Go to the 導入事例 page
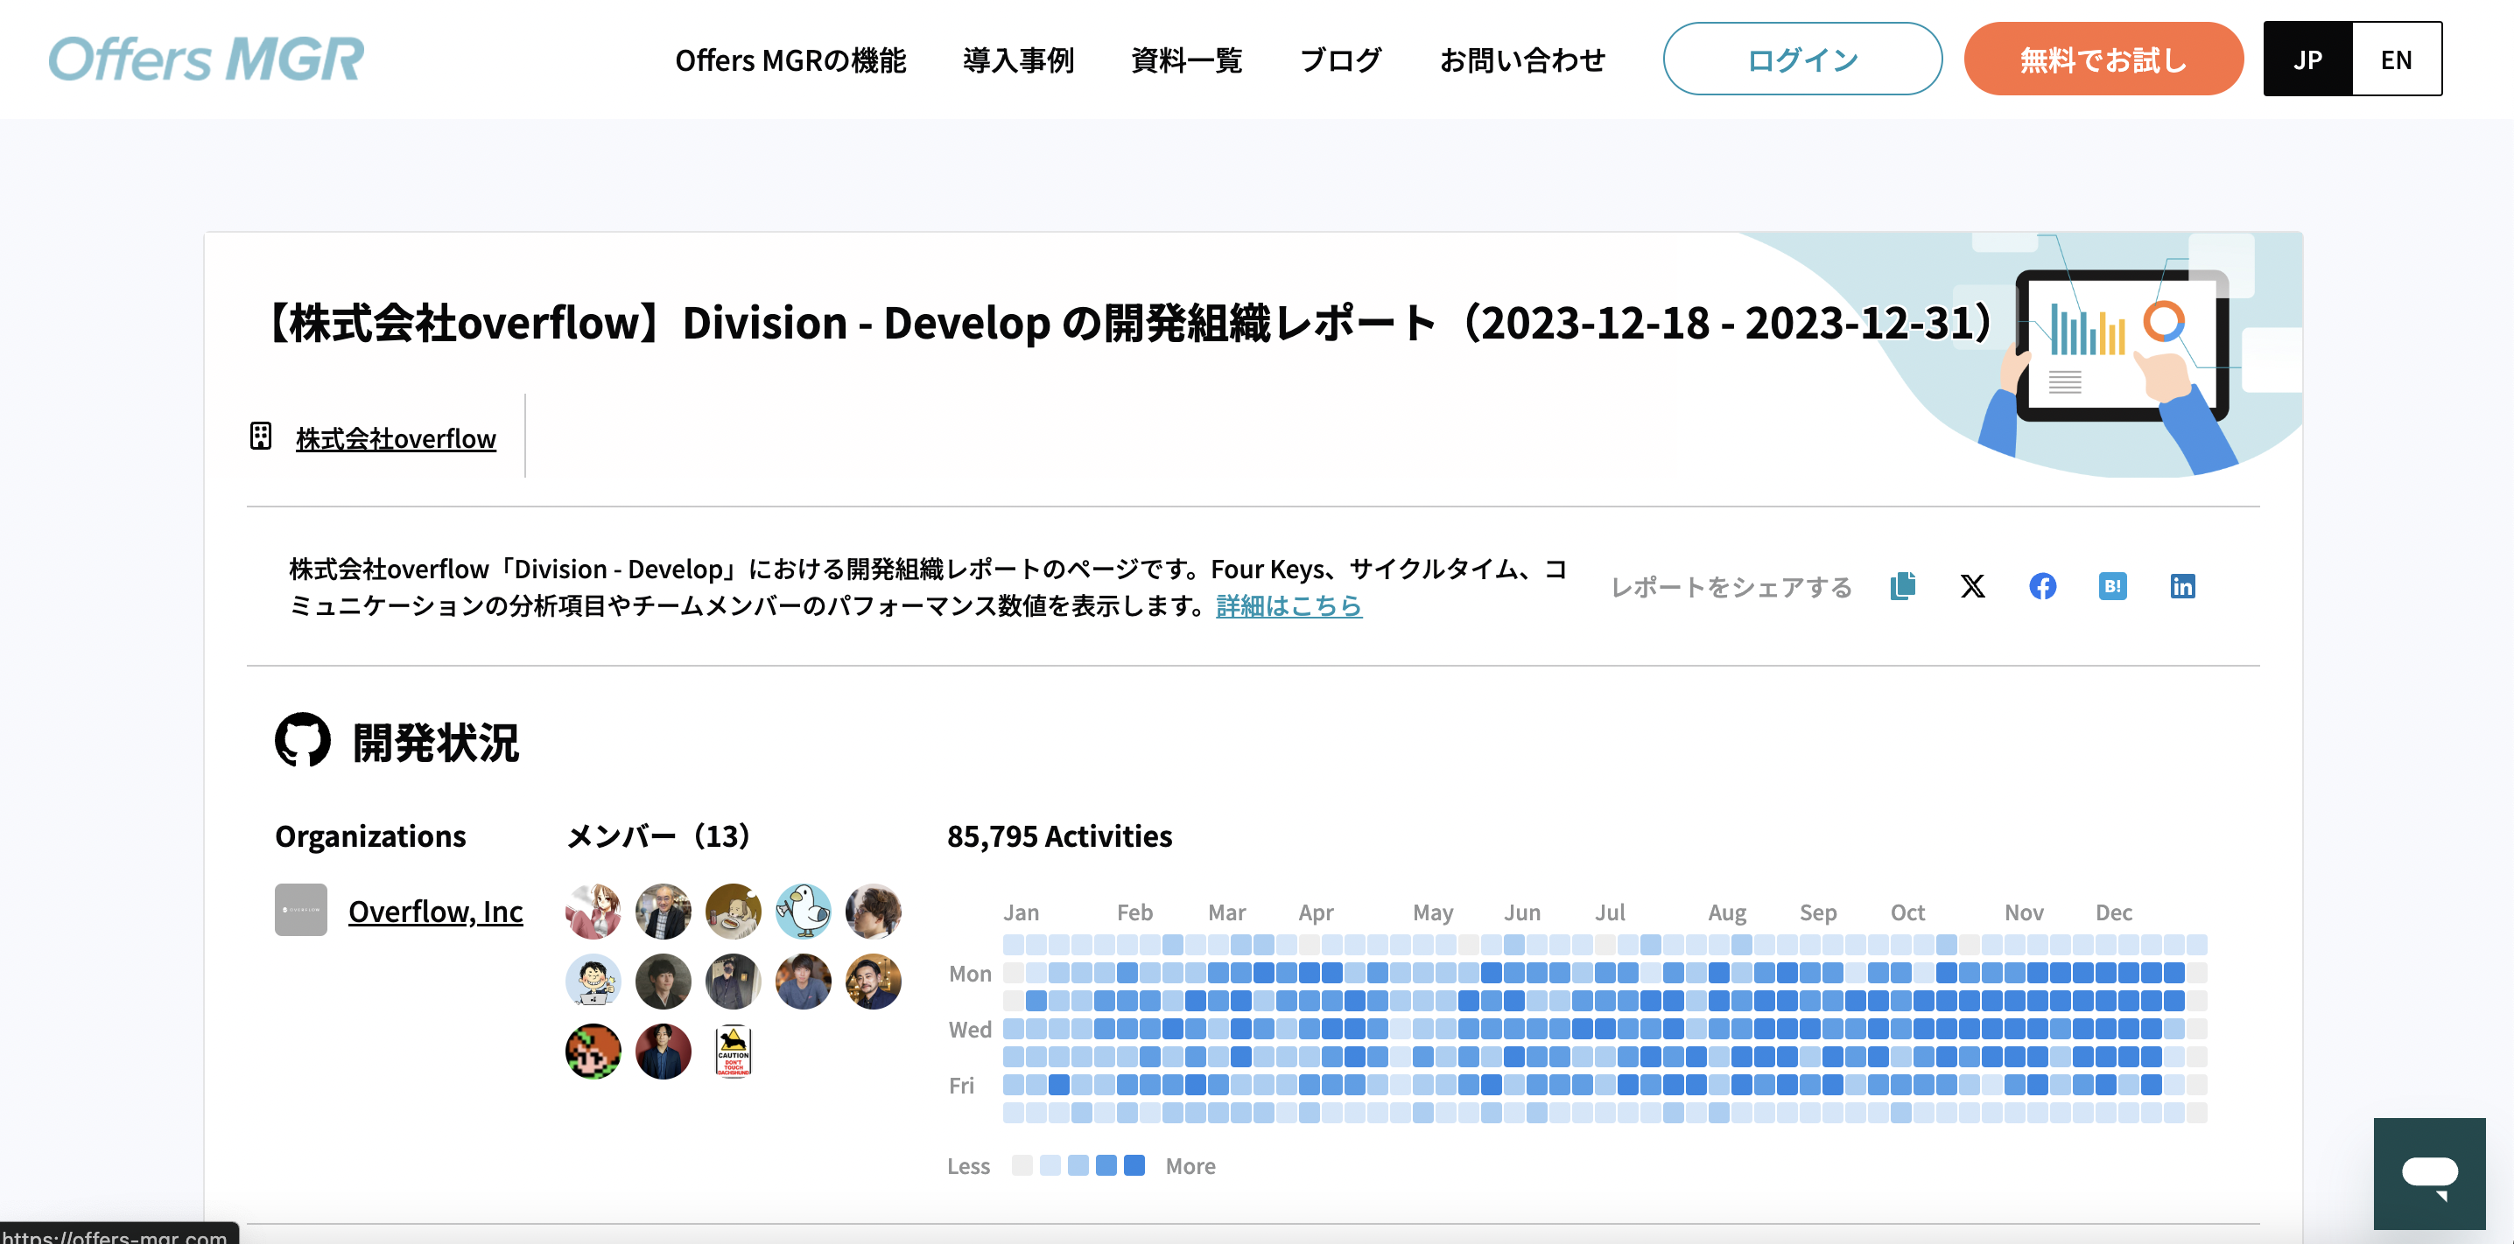Viewport: 2514px width, 1244px height. point(1018,60)
